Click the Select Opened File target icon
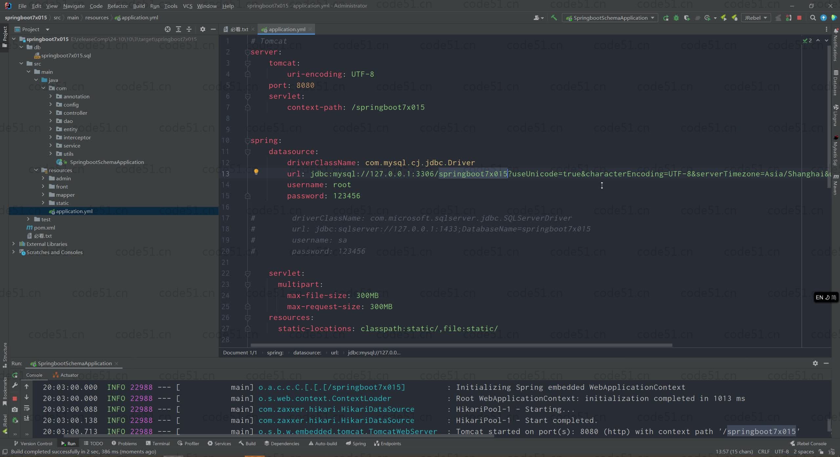Viewport: 840px width, 457px height. point(168,29)
